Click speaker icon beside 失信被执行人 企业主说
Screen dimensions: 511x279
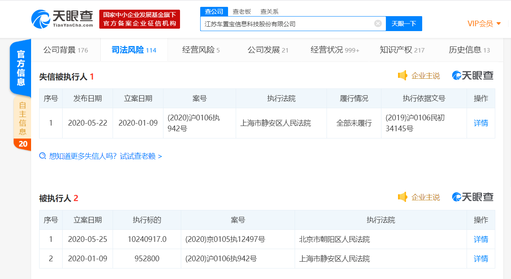point(402,76)
